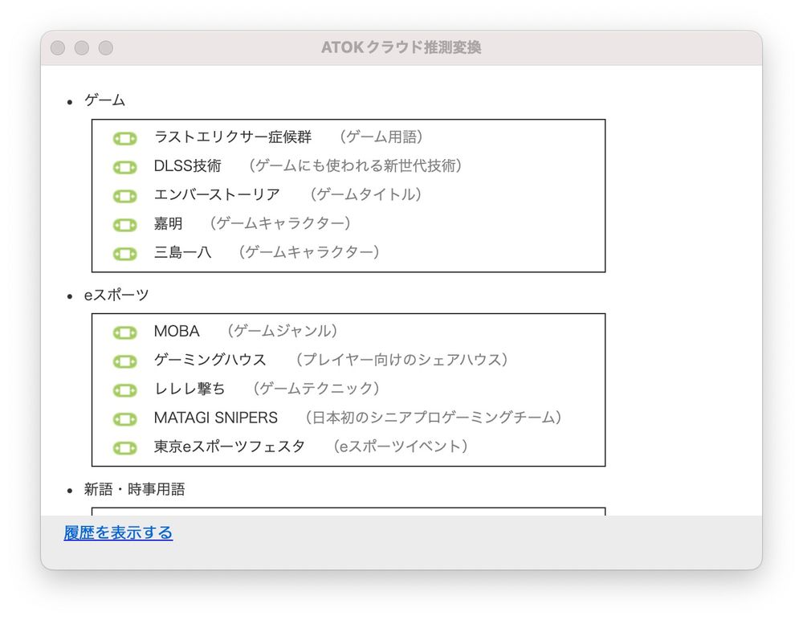Open the 履歴を表示する link
The image size is (803, 620).
coord(118,532)
